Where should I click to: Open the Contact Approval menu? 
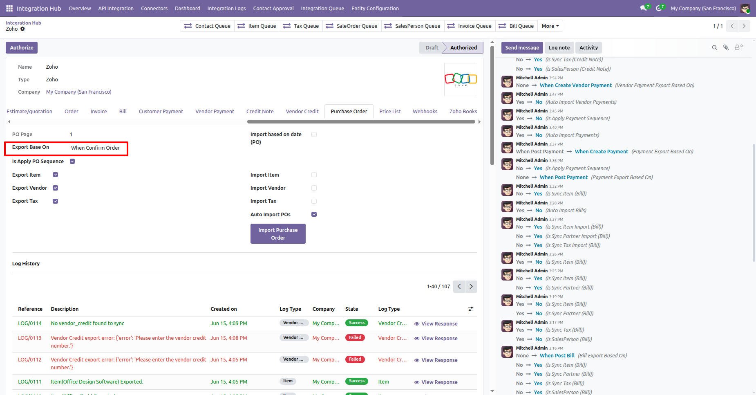pyautogui.click(x=273, y=8)
